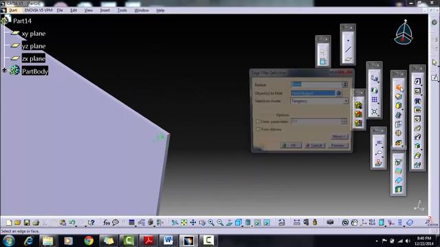Select the yz plane in tree
The image size is (440, 247).
(x=34, y=46)
